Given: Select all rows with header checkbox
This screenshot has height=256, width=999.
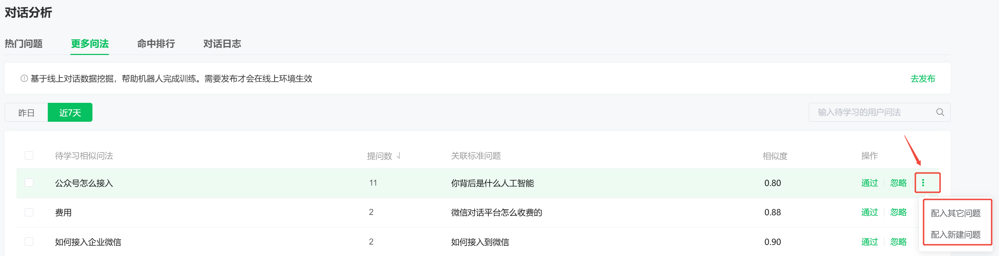Looking at the screenshot, I should (29, 155).
